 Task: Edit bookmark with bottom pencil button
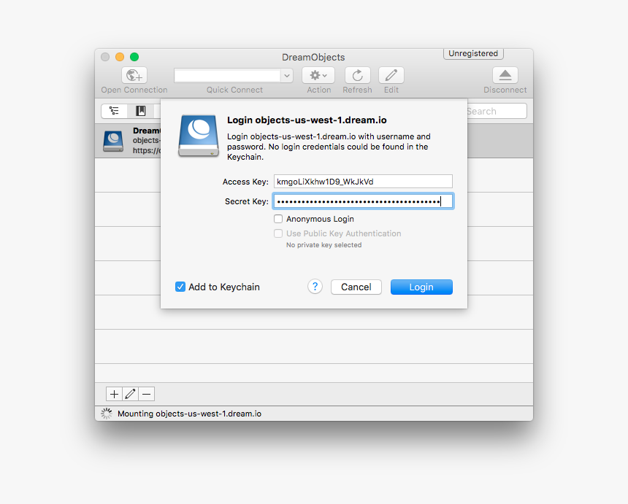click(130, 394)
